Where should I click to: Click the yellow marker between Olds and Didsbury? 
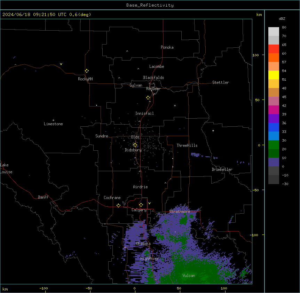click(135, 145)
